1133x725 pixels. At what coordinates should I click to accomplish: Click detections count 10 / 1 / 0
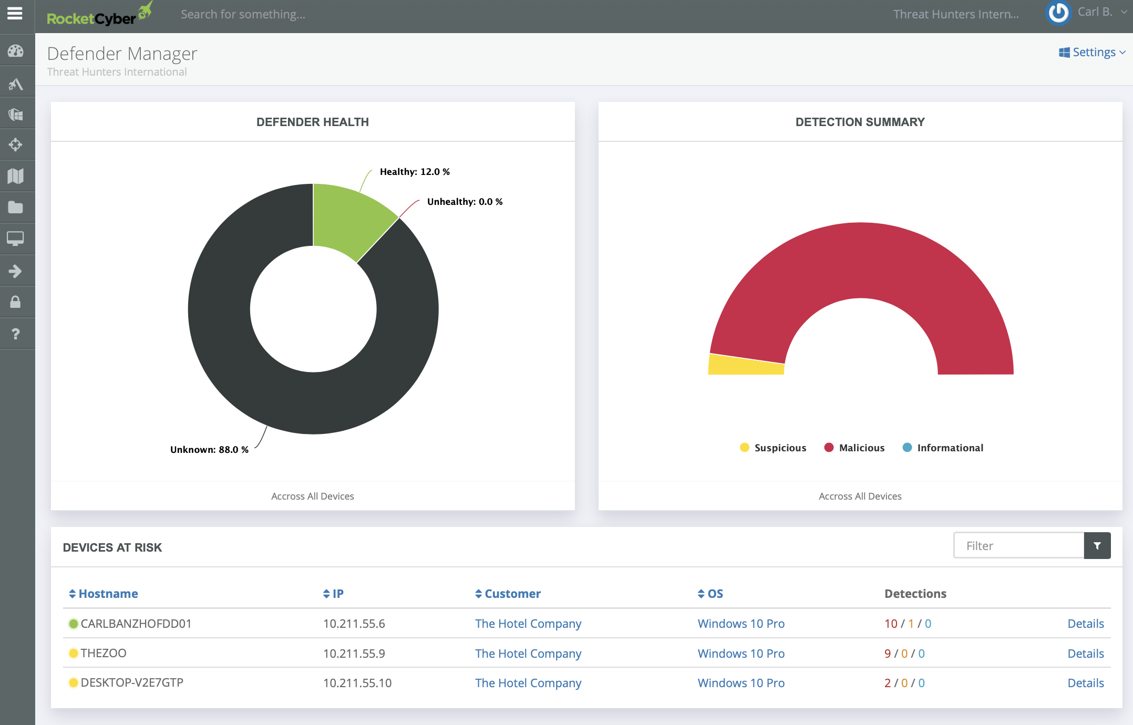tap(908, 624)
